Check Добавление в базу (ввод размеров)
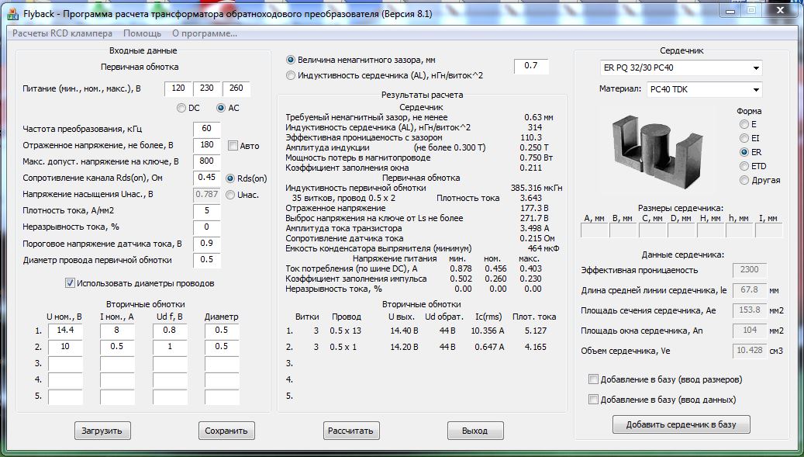The height and width of the screenshot is (457, 804). pos(594,379)
